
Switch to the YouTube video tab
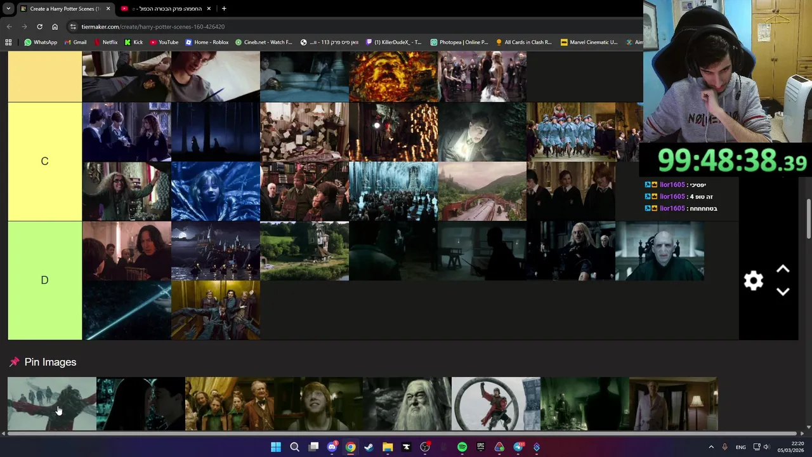click(166, 9)
